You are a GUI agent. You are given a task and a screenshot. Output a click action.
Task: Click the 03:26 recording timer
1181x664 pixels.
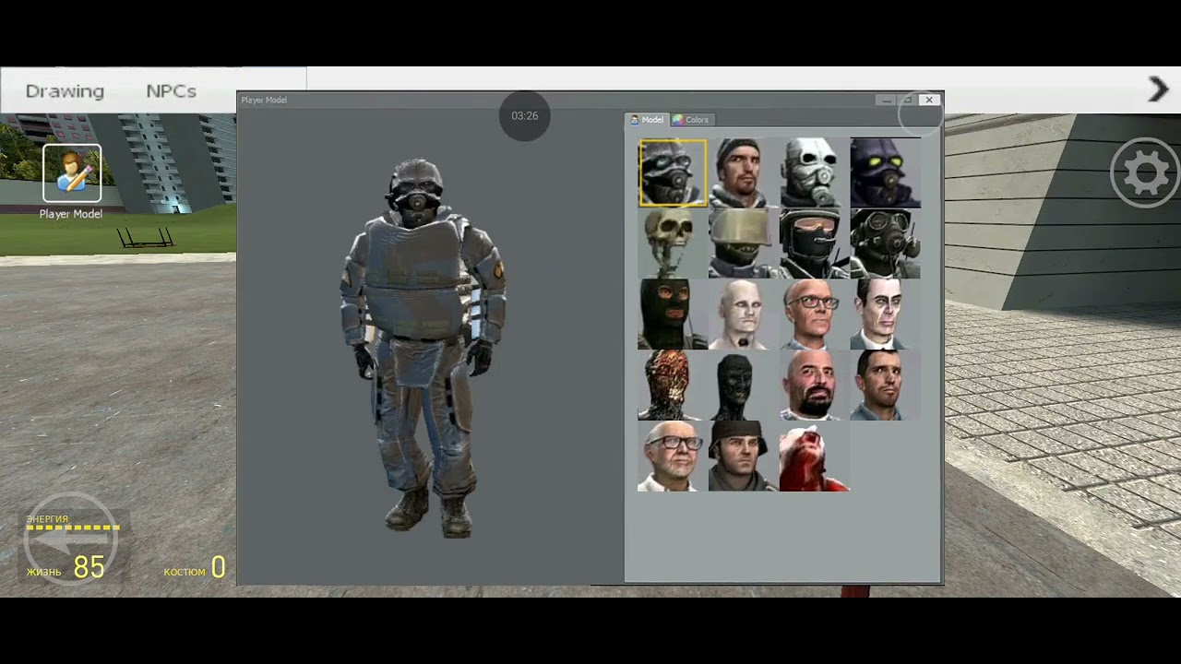525,116
